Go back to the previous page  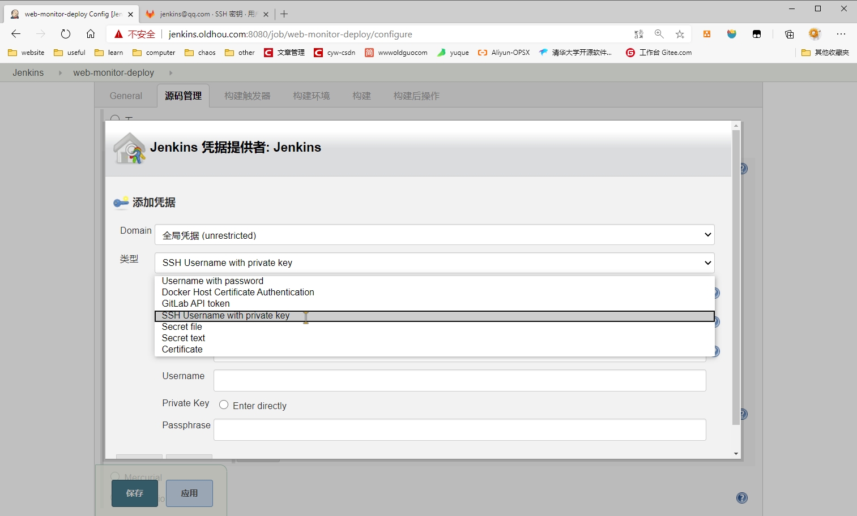pyautogui.click(x=16, y=34)
